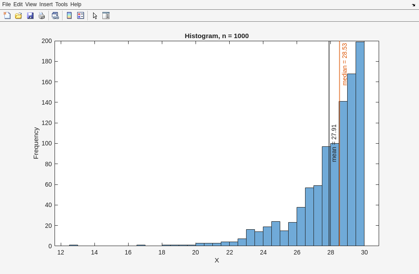Open the Property Inspector panel icon
419x274 pixels.
coord(106,16)
